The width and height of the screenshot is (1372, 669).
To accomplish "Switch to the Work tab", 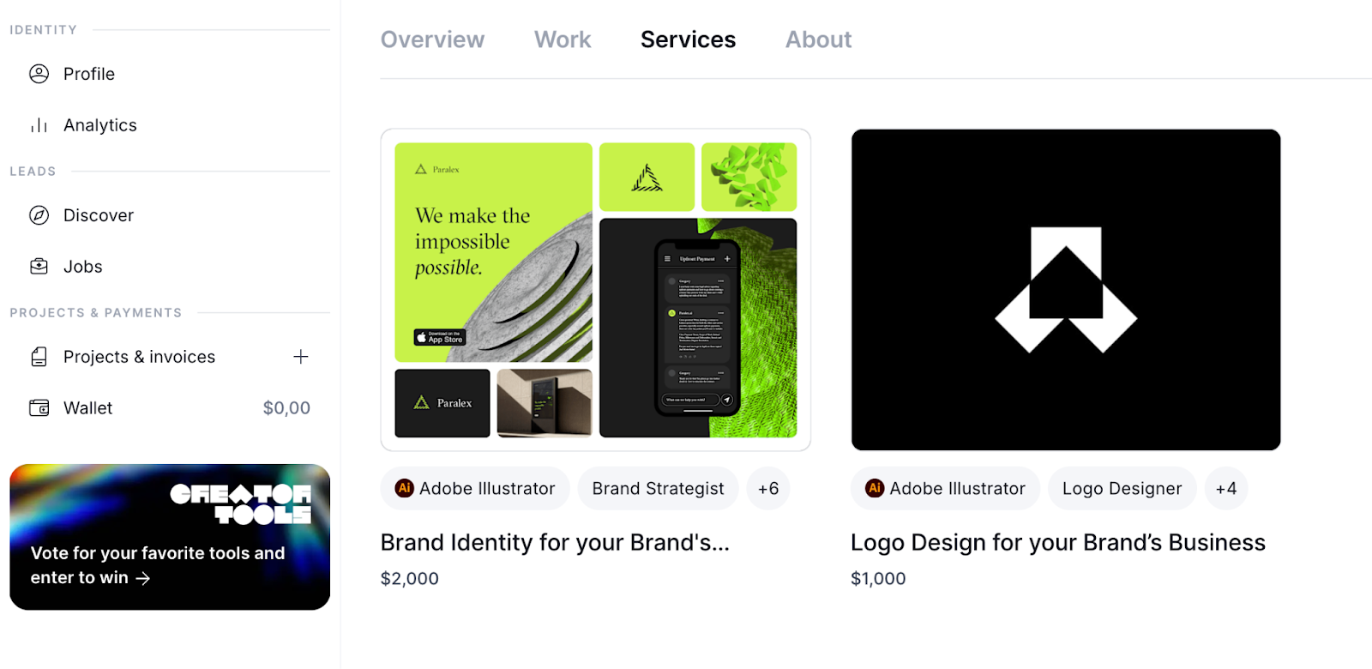I will point(563,39).
